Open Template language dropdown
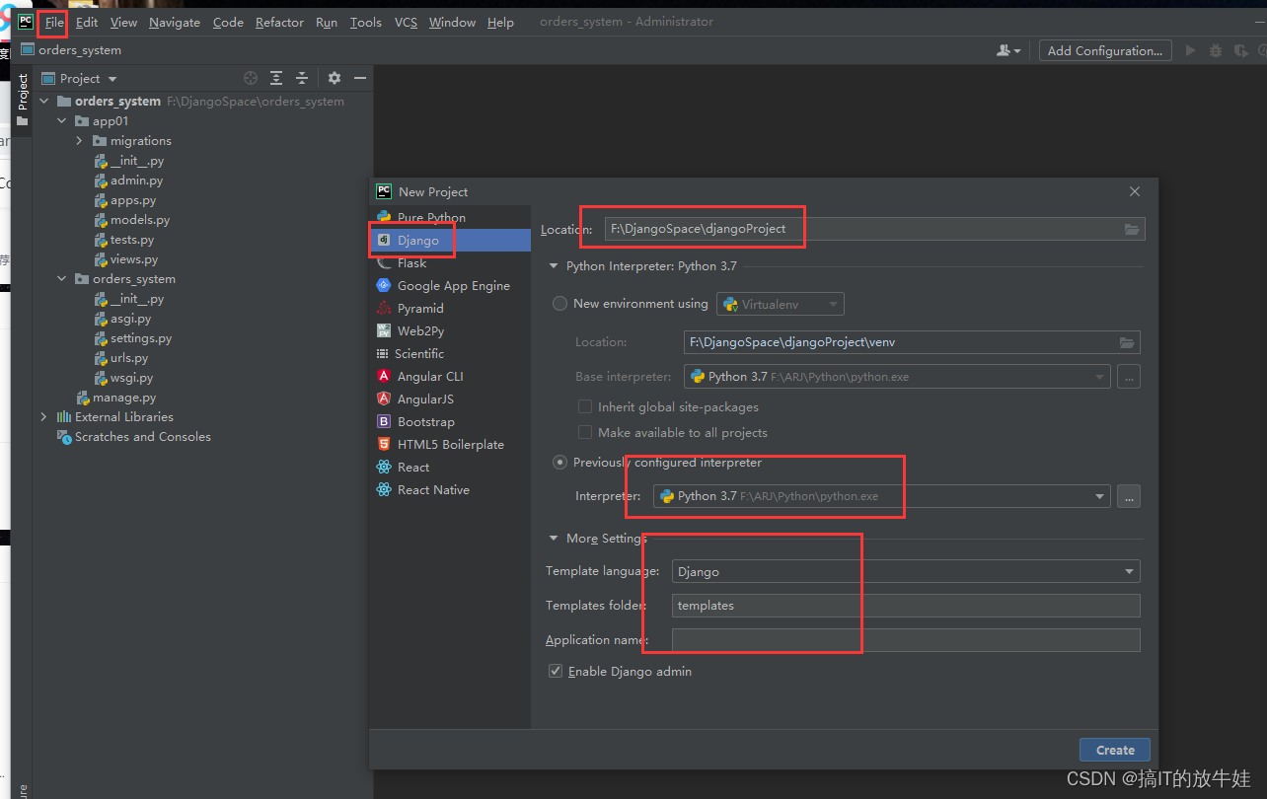 pos(906,571)
